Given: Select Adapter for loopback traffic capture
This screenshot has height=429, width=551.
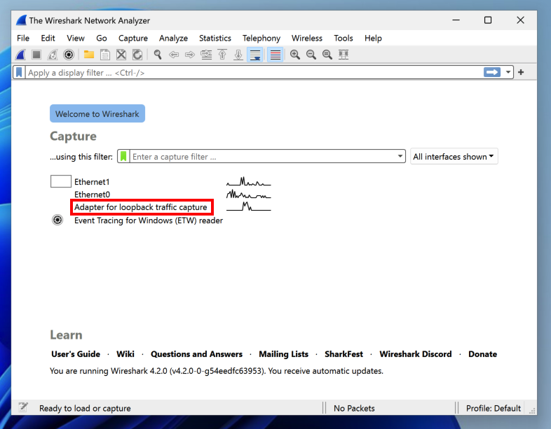Looking at the screenshot, I should (141, 207).
